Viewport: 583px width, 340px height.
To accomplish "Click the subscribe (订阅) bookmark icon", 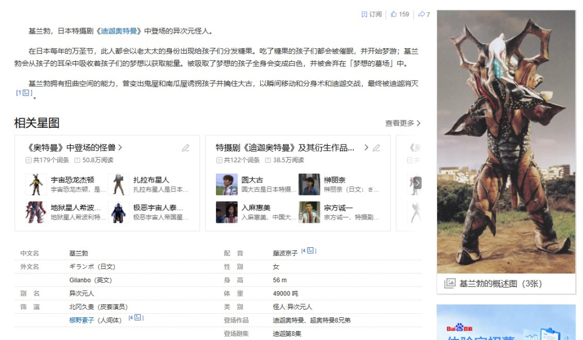I will tap(364, 15).
